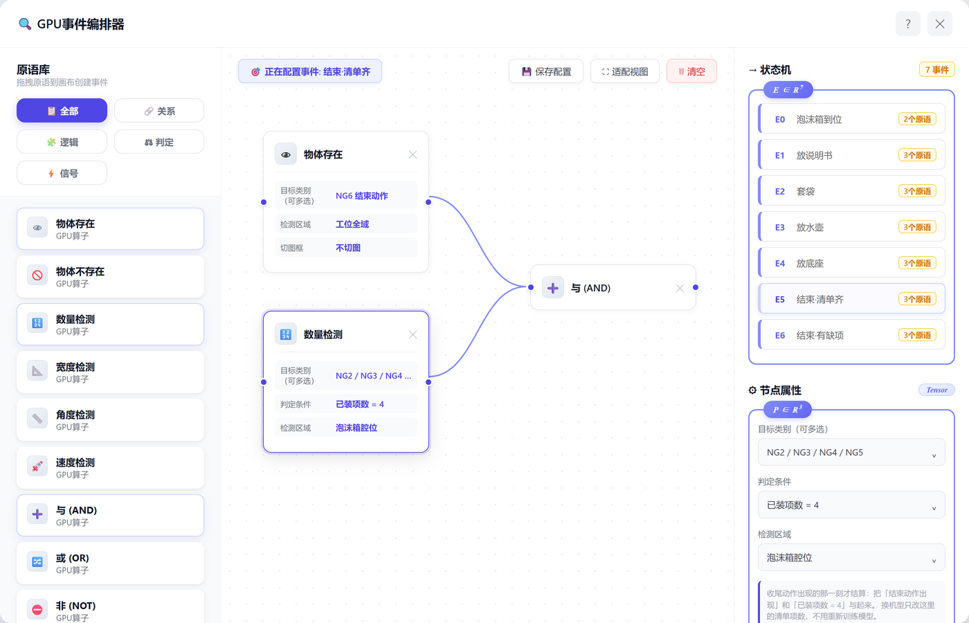Select event E2 套袋
969x623 pixels.
tap(851, 191)
